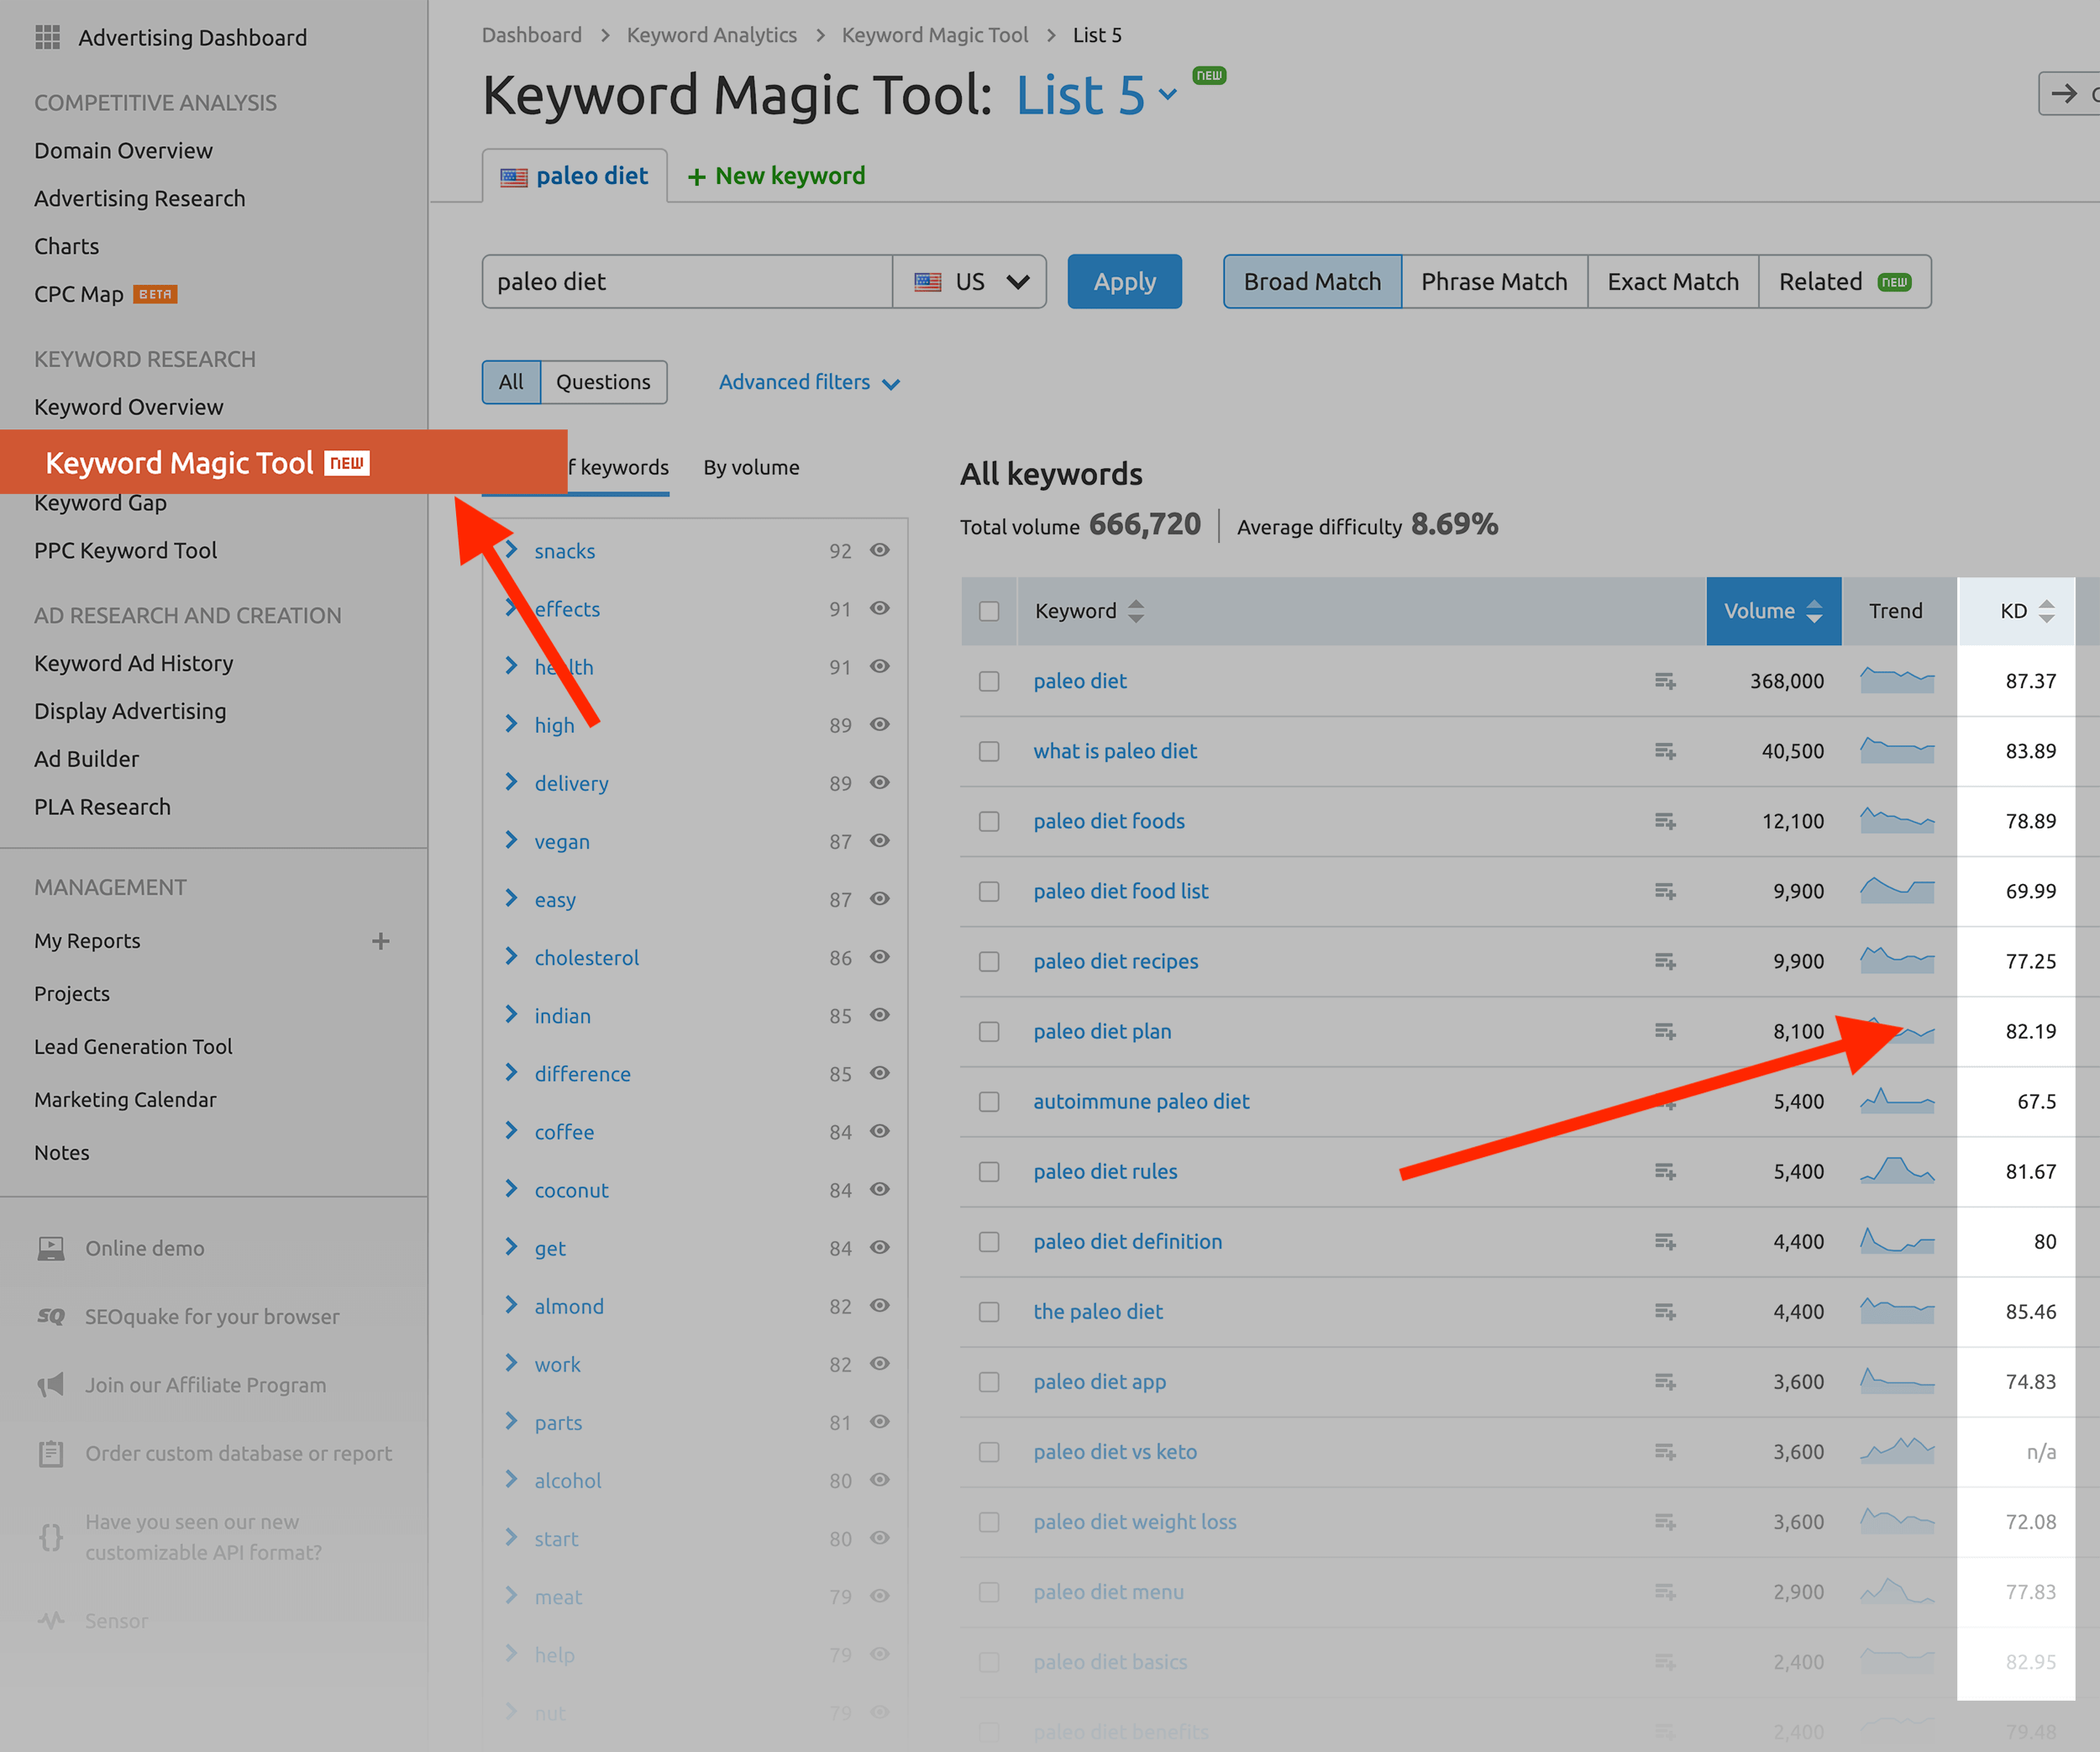Expand the vegan keyword group

click(x=512, y=840)
